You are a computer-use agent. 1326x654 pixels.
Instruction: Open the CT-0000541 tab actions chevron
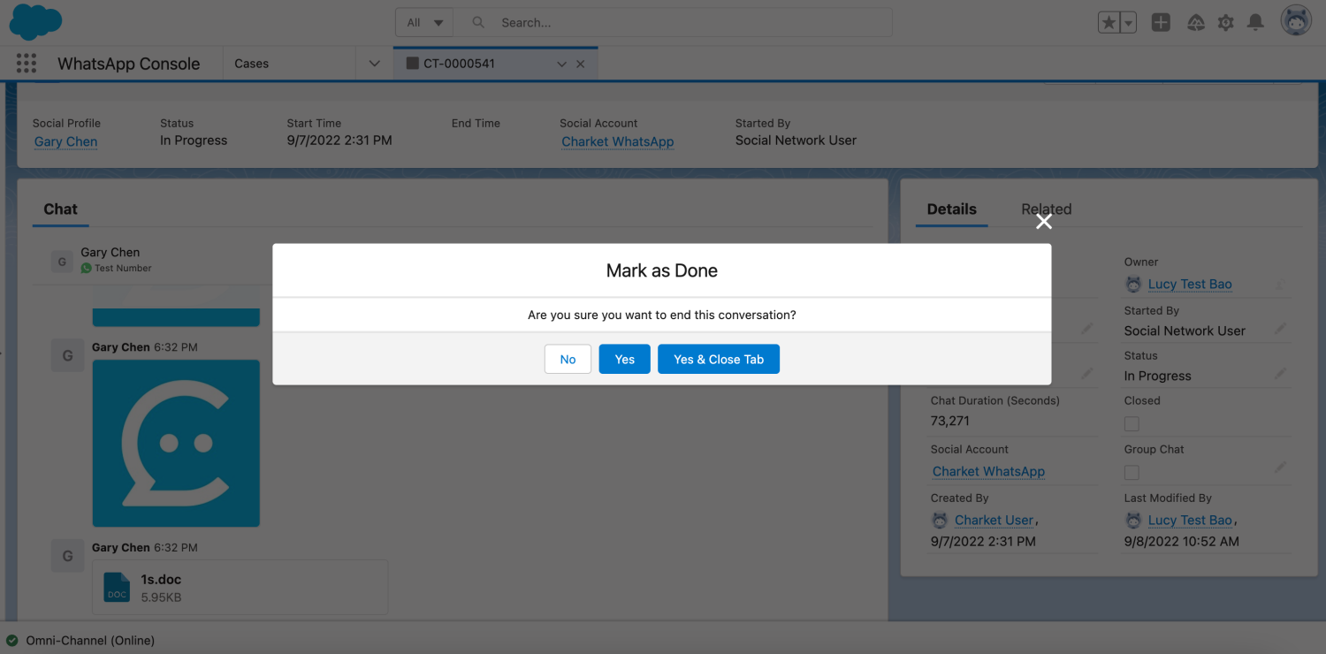tap(561, 64)
